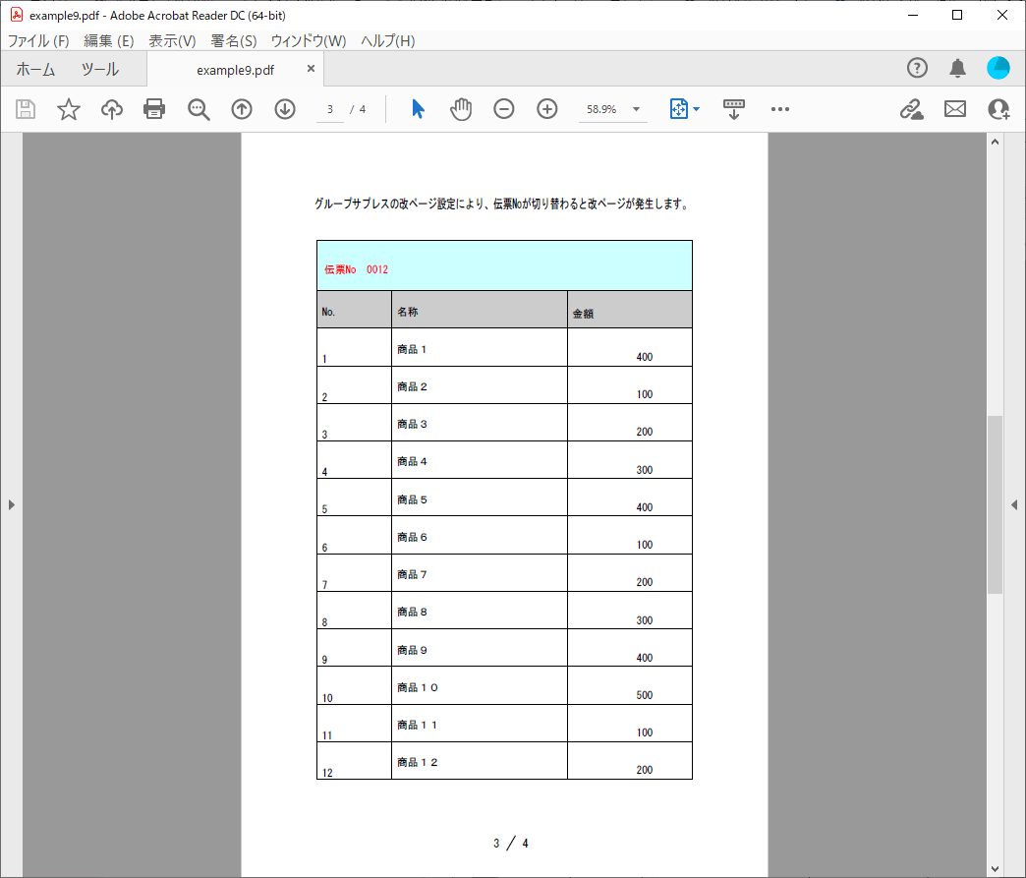Expand the page fit options dropdown

(x=696, y=109)
